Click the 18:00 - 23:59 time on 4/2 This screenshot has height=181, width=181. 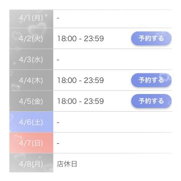point(80,39)
